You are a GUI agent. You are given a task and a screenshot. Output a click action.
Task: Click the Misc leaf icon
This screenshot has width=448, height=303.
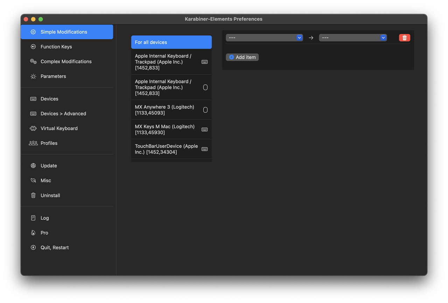[x=33, y=181]
